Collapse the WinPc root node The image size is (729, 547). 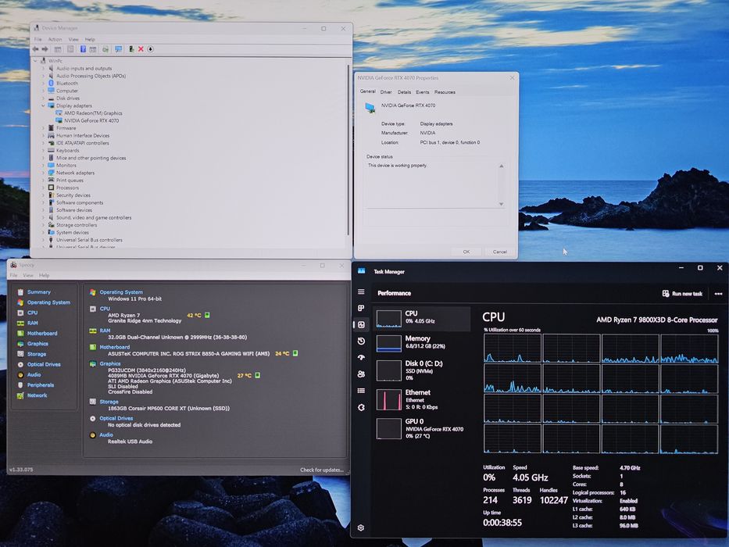click(x=35, y=61)
